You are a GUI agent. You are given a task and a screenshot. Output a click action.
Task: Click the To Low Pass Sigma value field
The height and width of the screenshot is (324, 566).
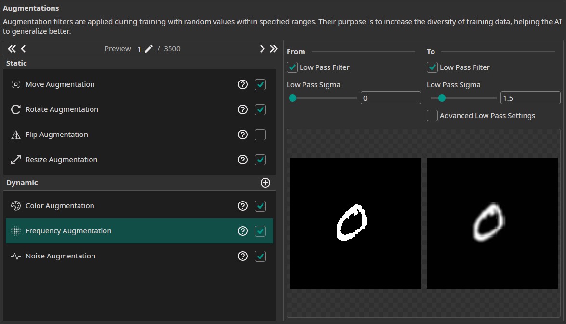530,98
